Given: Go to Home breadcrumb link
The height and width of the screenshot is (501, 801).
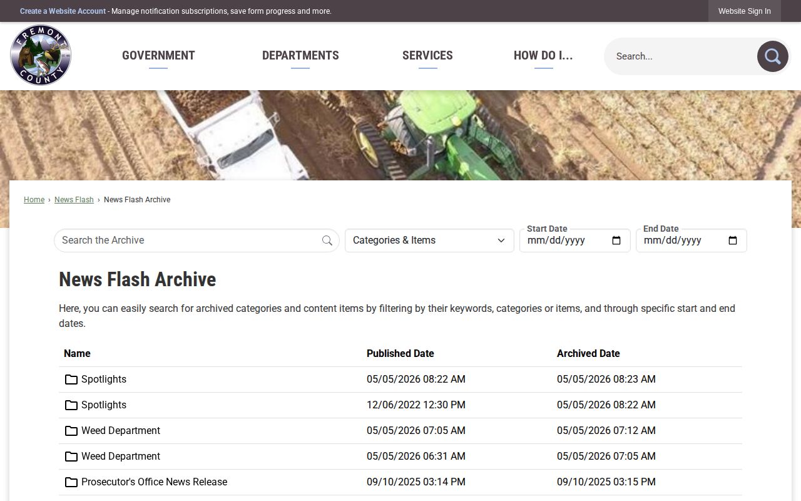Looking at the screenshot, I should tap(34, 200).
